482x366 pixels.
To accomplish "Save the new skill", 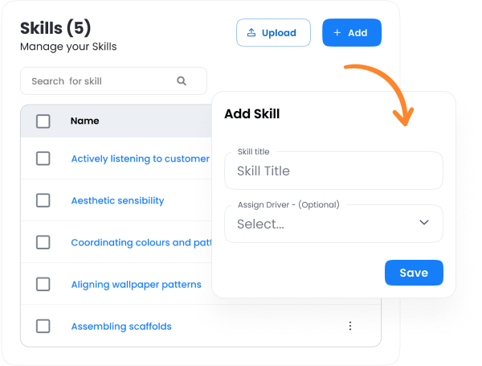I will [413, 273].
